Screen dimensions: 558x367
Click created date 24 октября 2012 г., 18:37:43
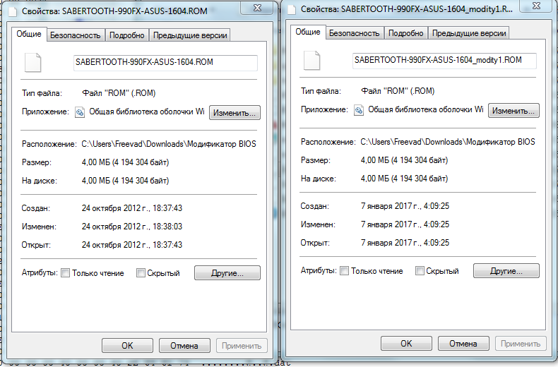point(132,208)
